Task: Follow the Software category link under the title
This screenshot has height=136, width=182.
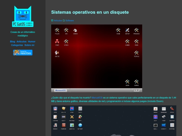Action: coord(70,20)
